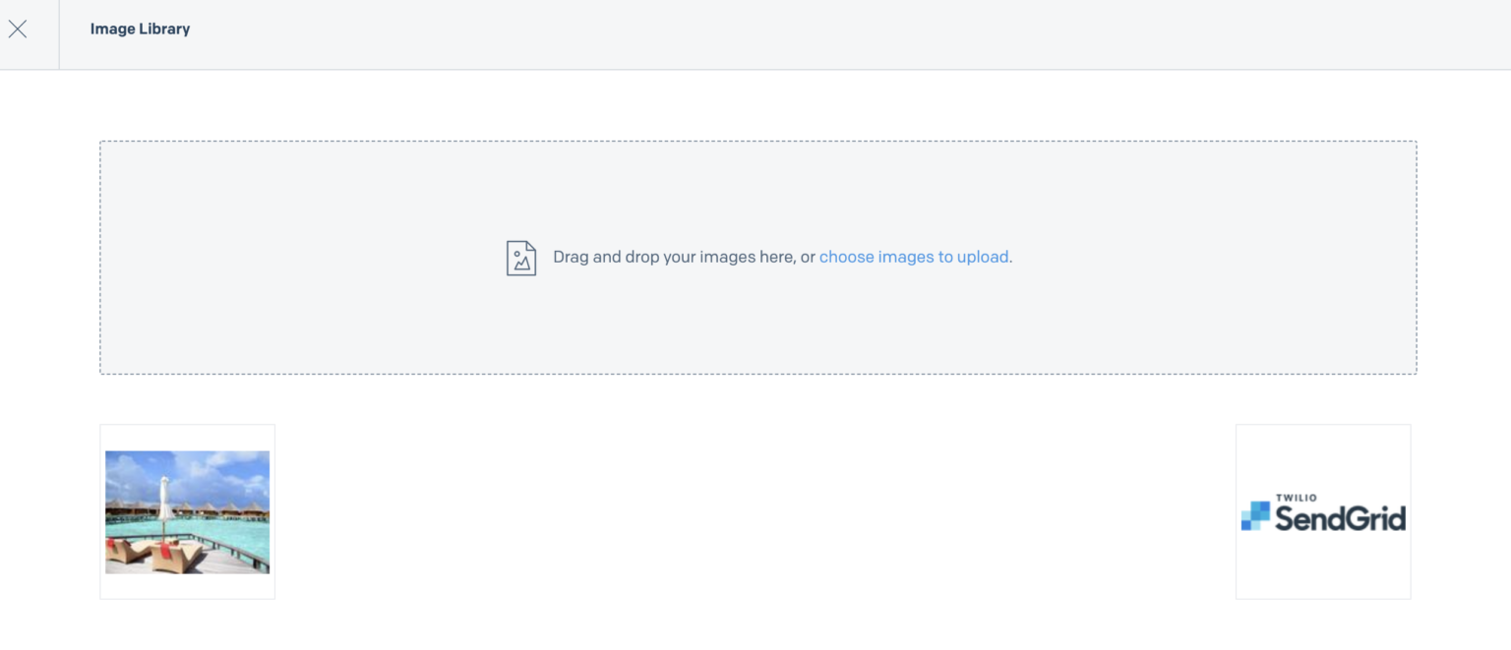The height and width of the screenshot is (650, 1511).
Task: Click the tropical bungalow image in the library
Action: click(187, 510)
